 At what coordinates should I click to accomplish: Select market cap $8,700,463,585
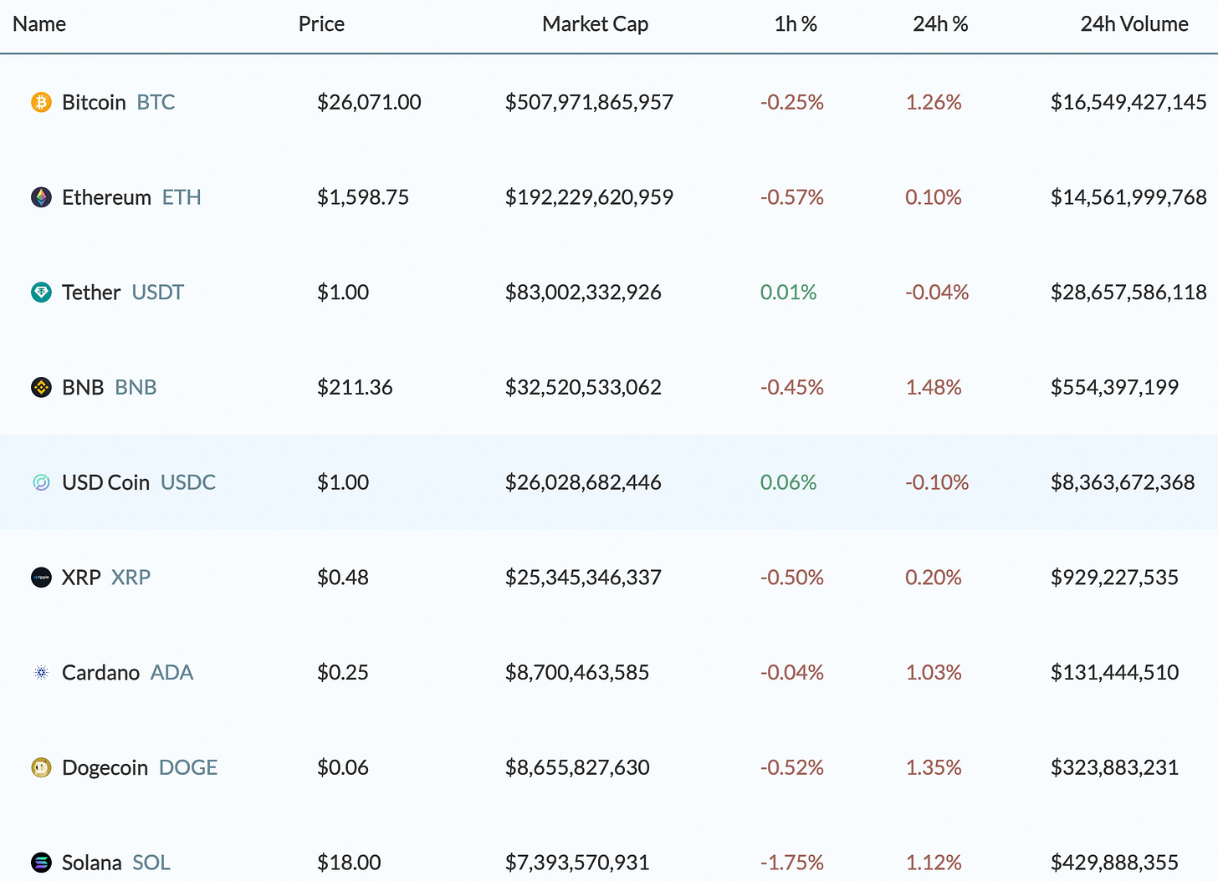pyautogui.click(x=577, y=673)
